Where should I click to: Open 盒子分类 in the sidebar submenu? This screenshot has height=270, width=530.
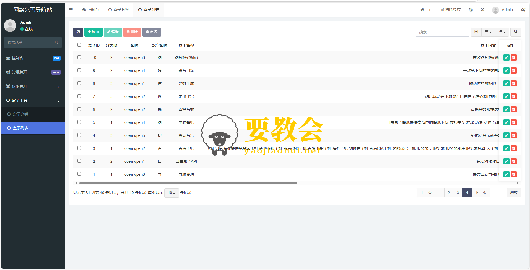[33, 114]
